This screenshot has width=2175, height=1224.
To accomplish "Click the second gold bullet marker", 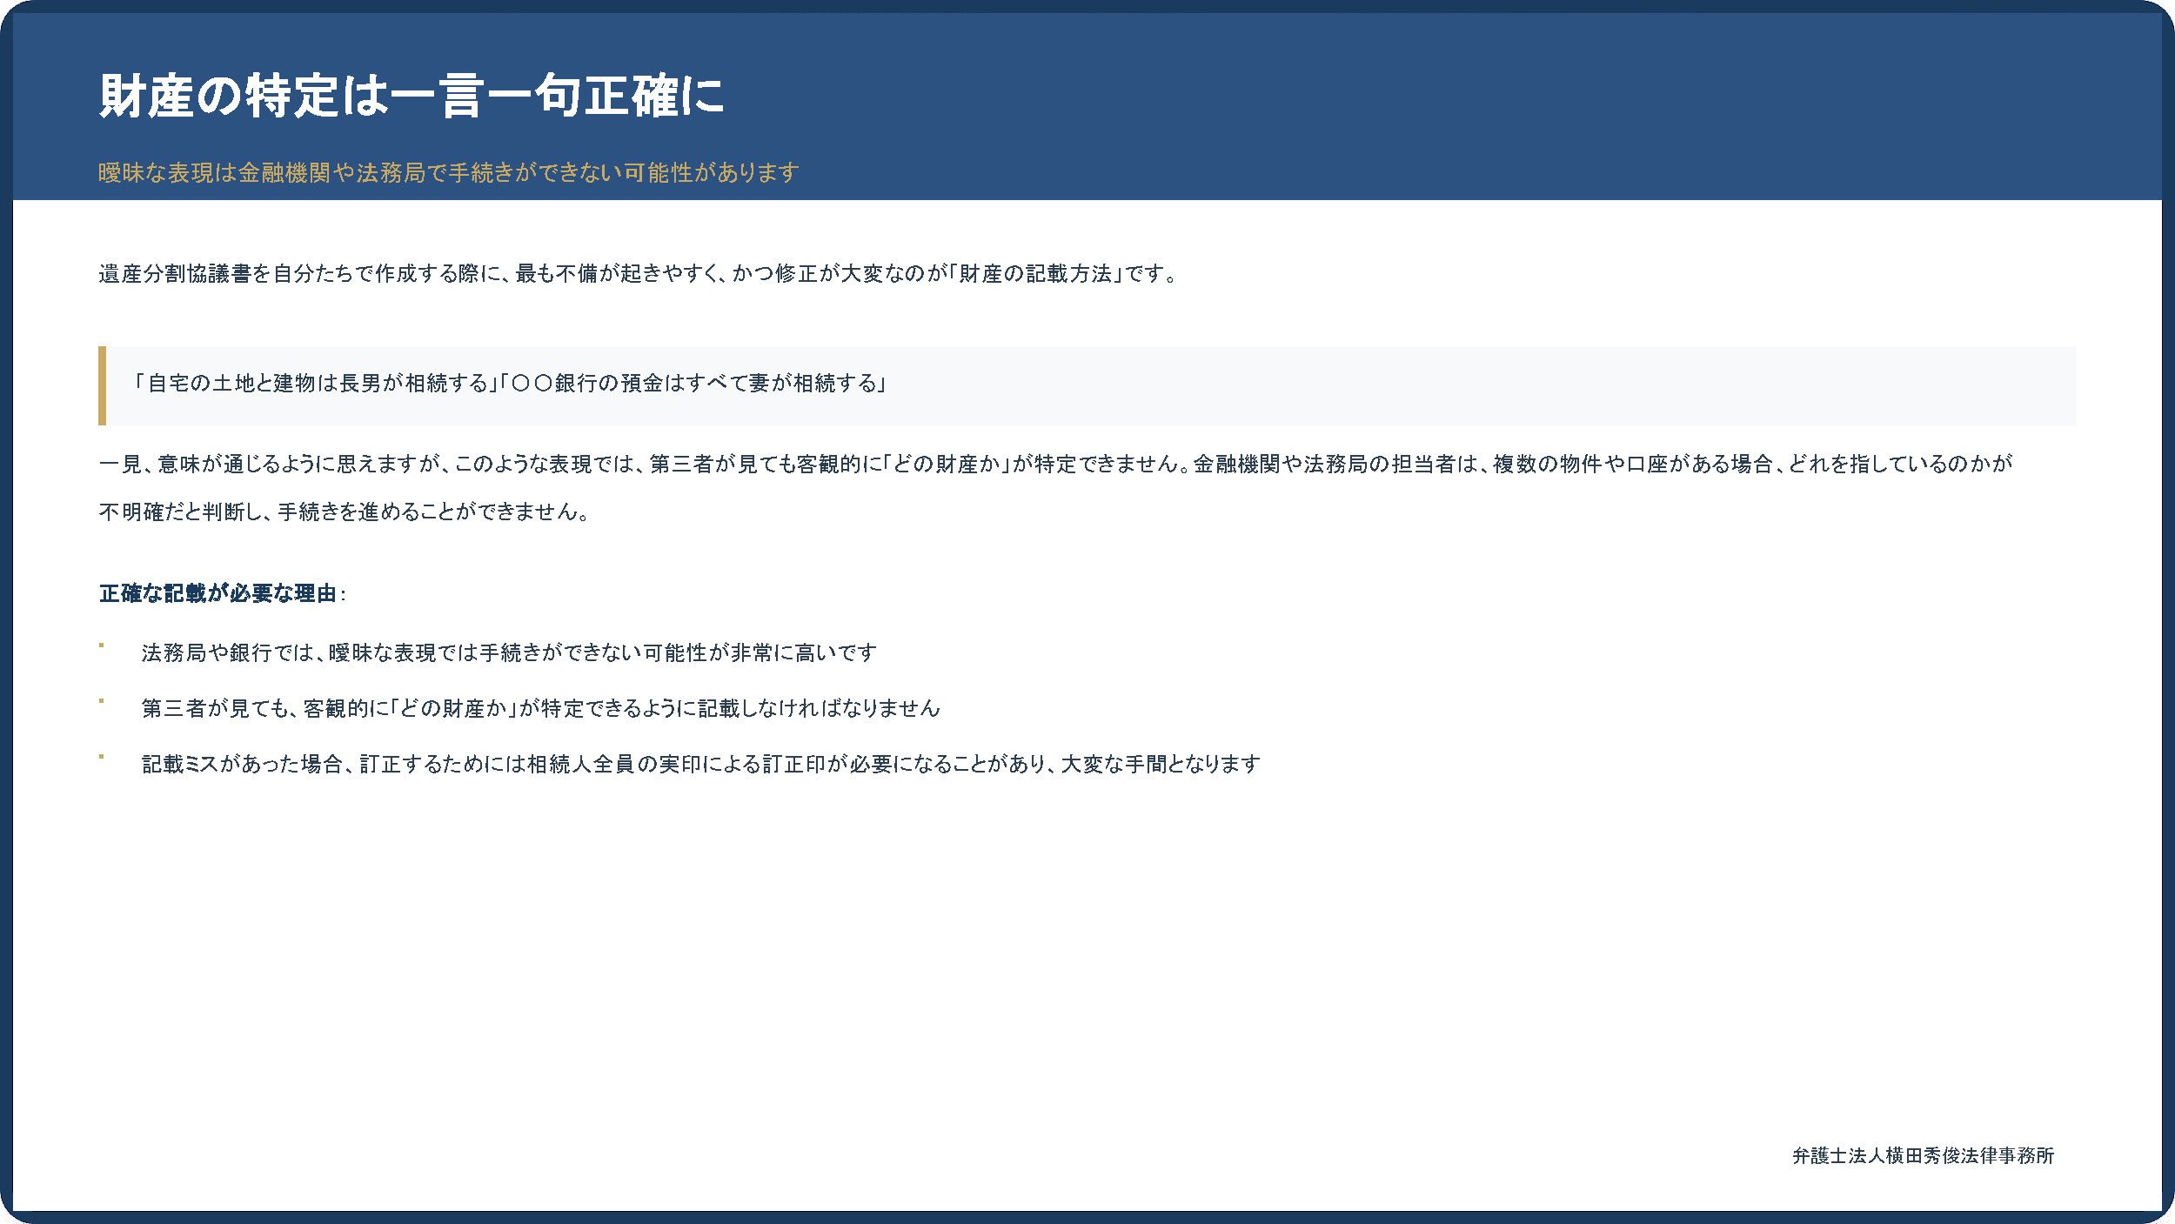I will (102, 701).
